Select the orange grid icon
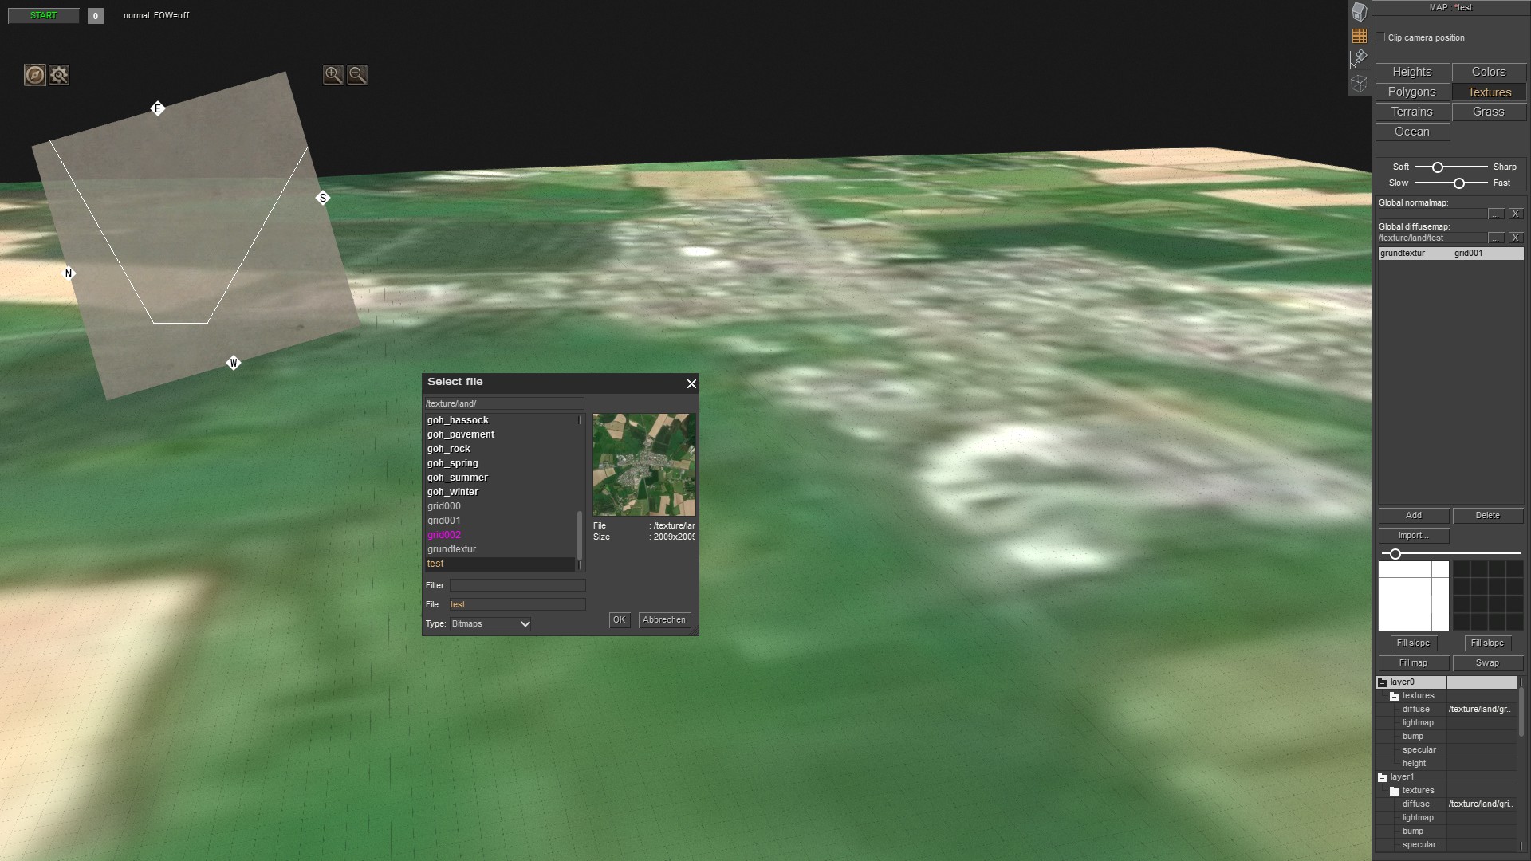Screen dimensions: 1531x861 point(1360,36)
